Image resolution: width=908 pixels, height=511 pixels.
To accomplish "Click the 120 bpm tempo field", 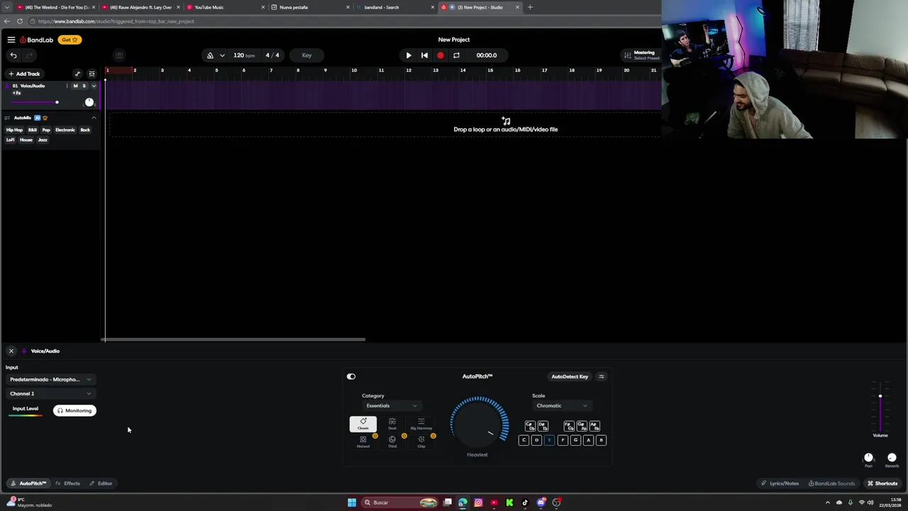I will pos(244,55).
